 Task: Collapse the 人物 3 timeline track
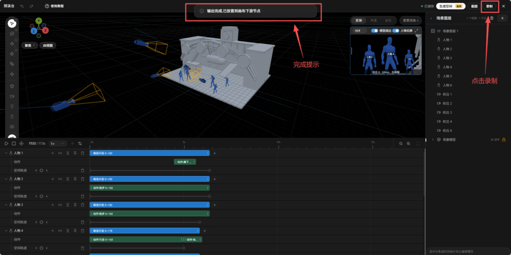click(6, 205)
